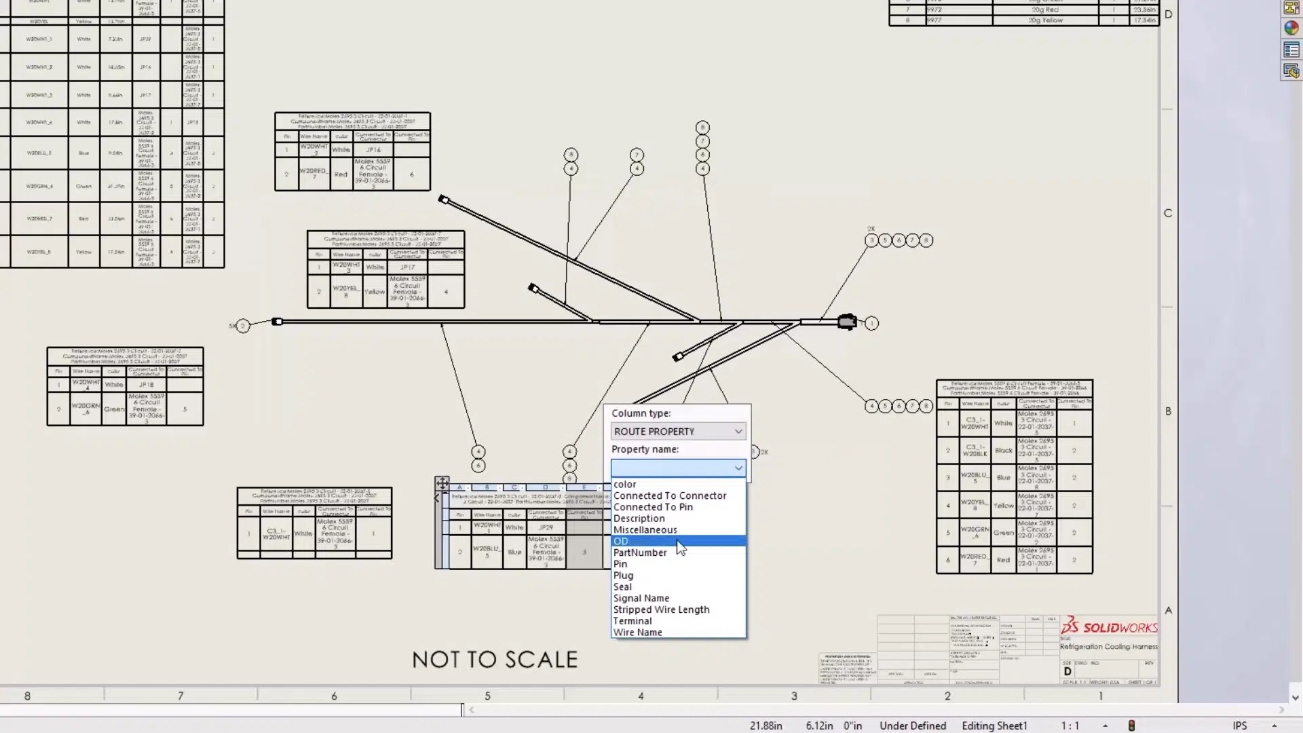Select OD from the property list
Image resolution: width=1303 pixels, height=733 pixels.
tap(621, 541)
